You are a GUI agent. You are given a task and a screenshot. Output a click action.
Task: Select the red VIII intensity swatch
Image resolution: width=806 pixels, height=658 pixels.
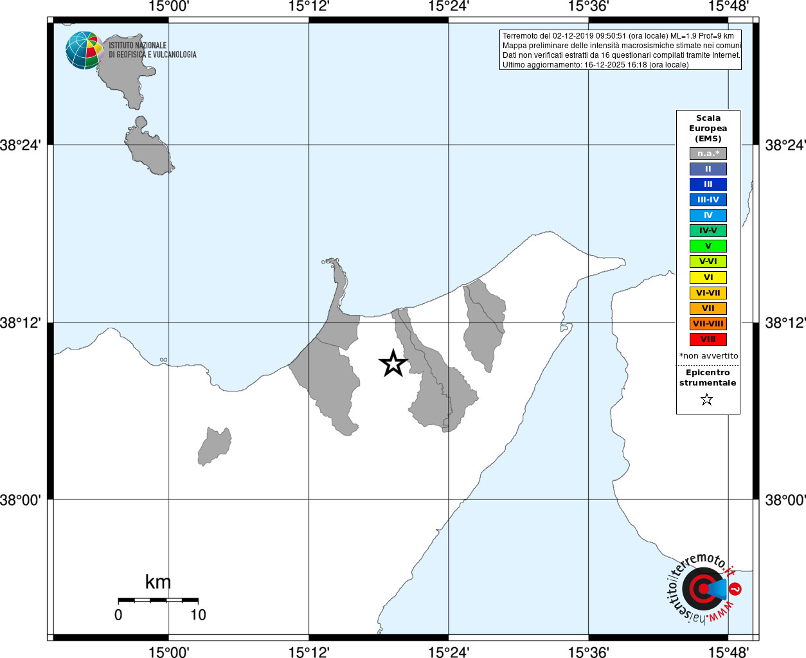708,339
